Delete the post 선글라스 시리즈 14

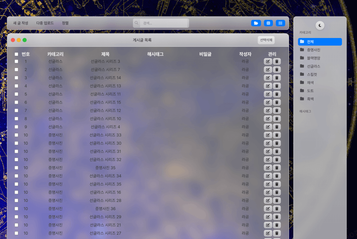(277, 77)
